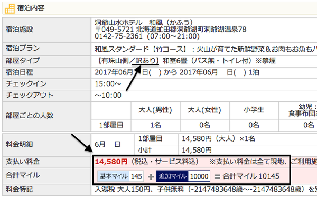
Task: Select the 部屋タイプ row label
Action: (x=23, y=60)
